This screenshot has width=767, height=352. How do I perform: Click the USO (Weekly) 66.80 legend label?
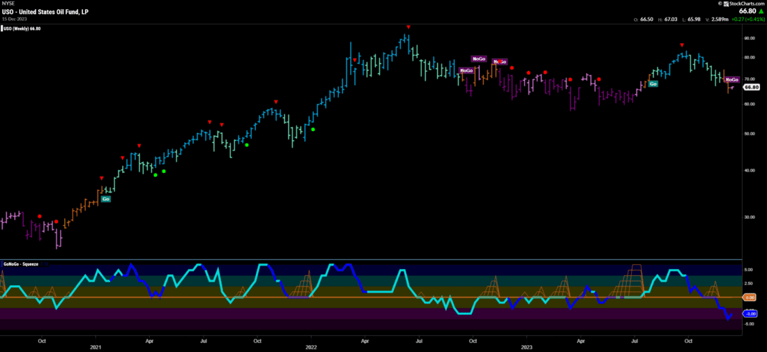(24, 29)
